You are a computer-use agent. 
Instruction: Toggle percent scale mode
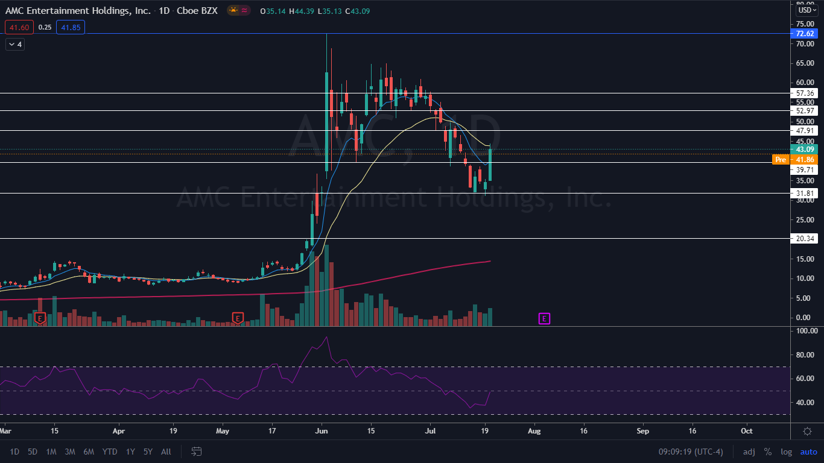768,452
